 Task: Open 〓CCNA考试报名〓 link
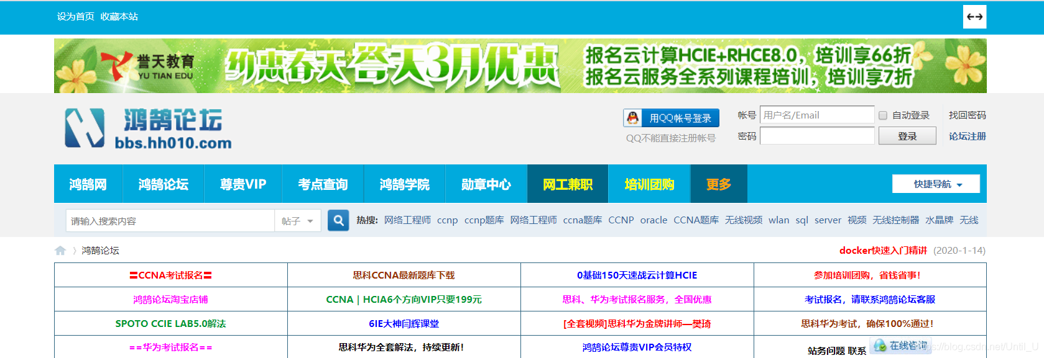171,275
